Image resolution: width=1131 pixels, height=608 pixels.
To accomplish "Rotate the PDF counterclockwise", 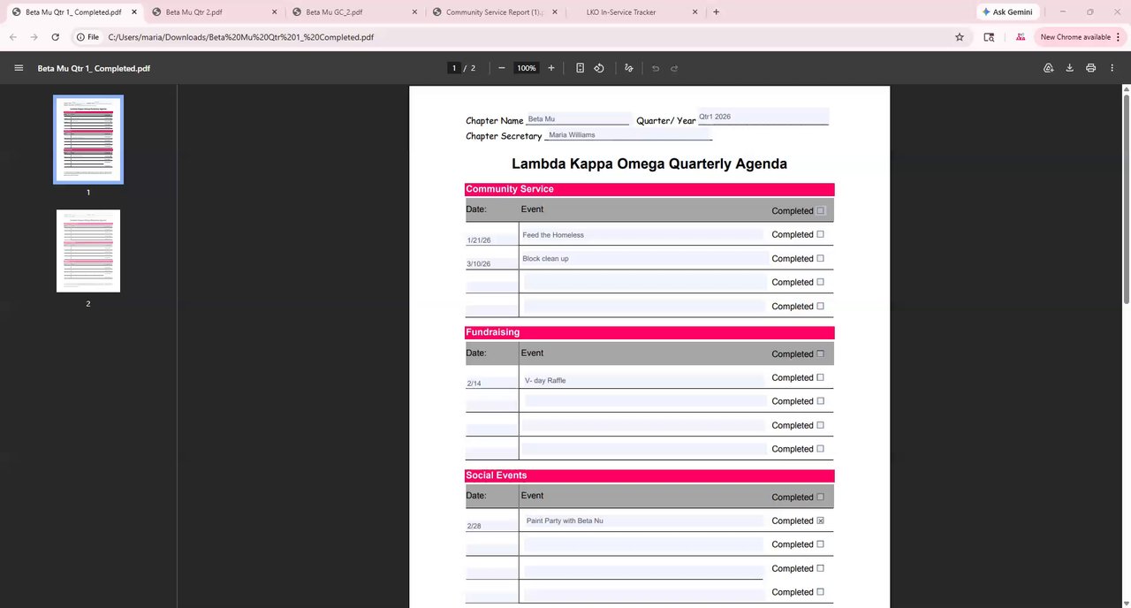I will click(x=599, y=68).
